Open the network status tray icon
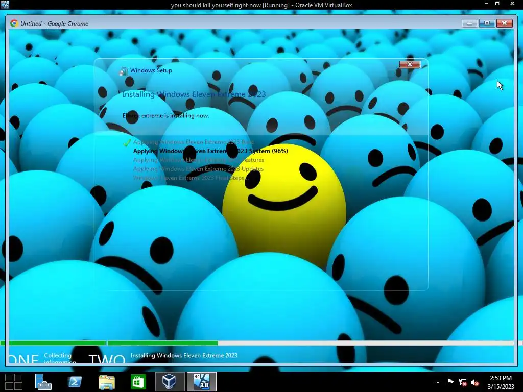The image size is (523, 392). coord(462,382)
